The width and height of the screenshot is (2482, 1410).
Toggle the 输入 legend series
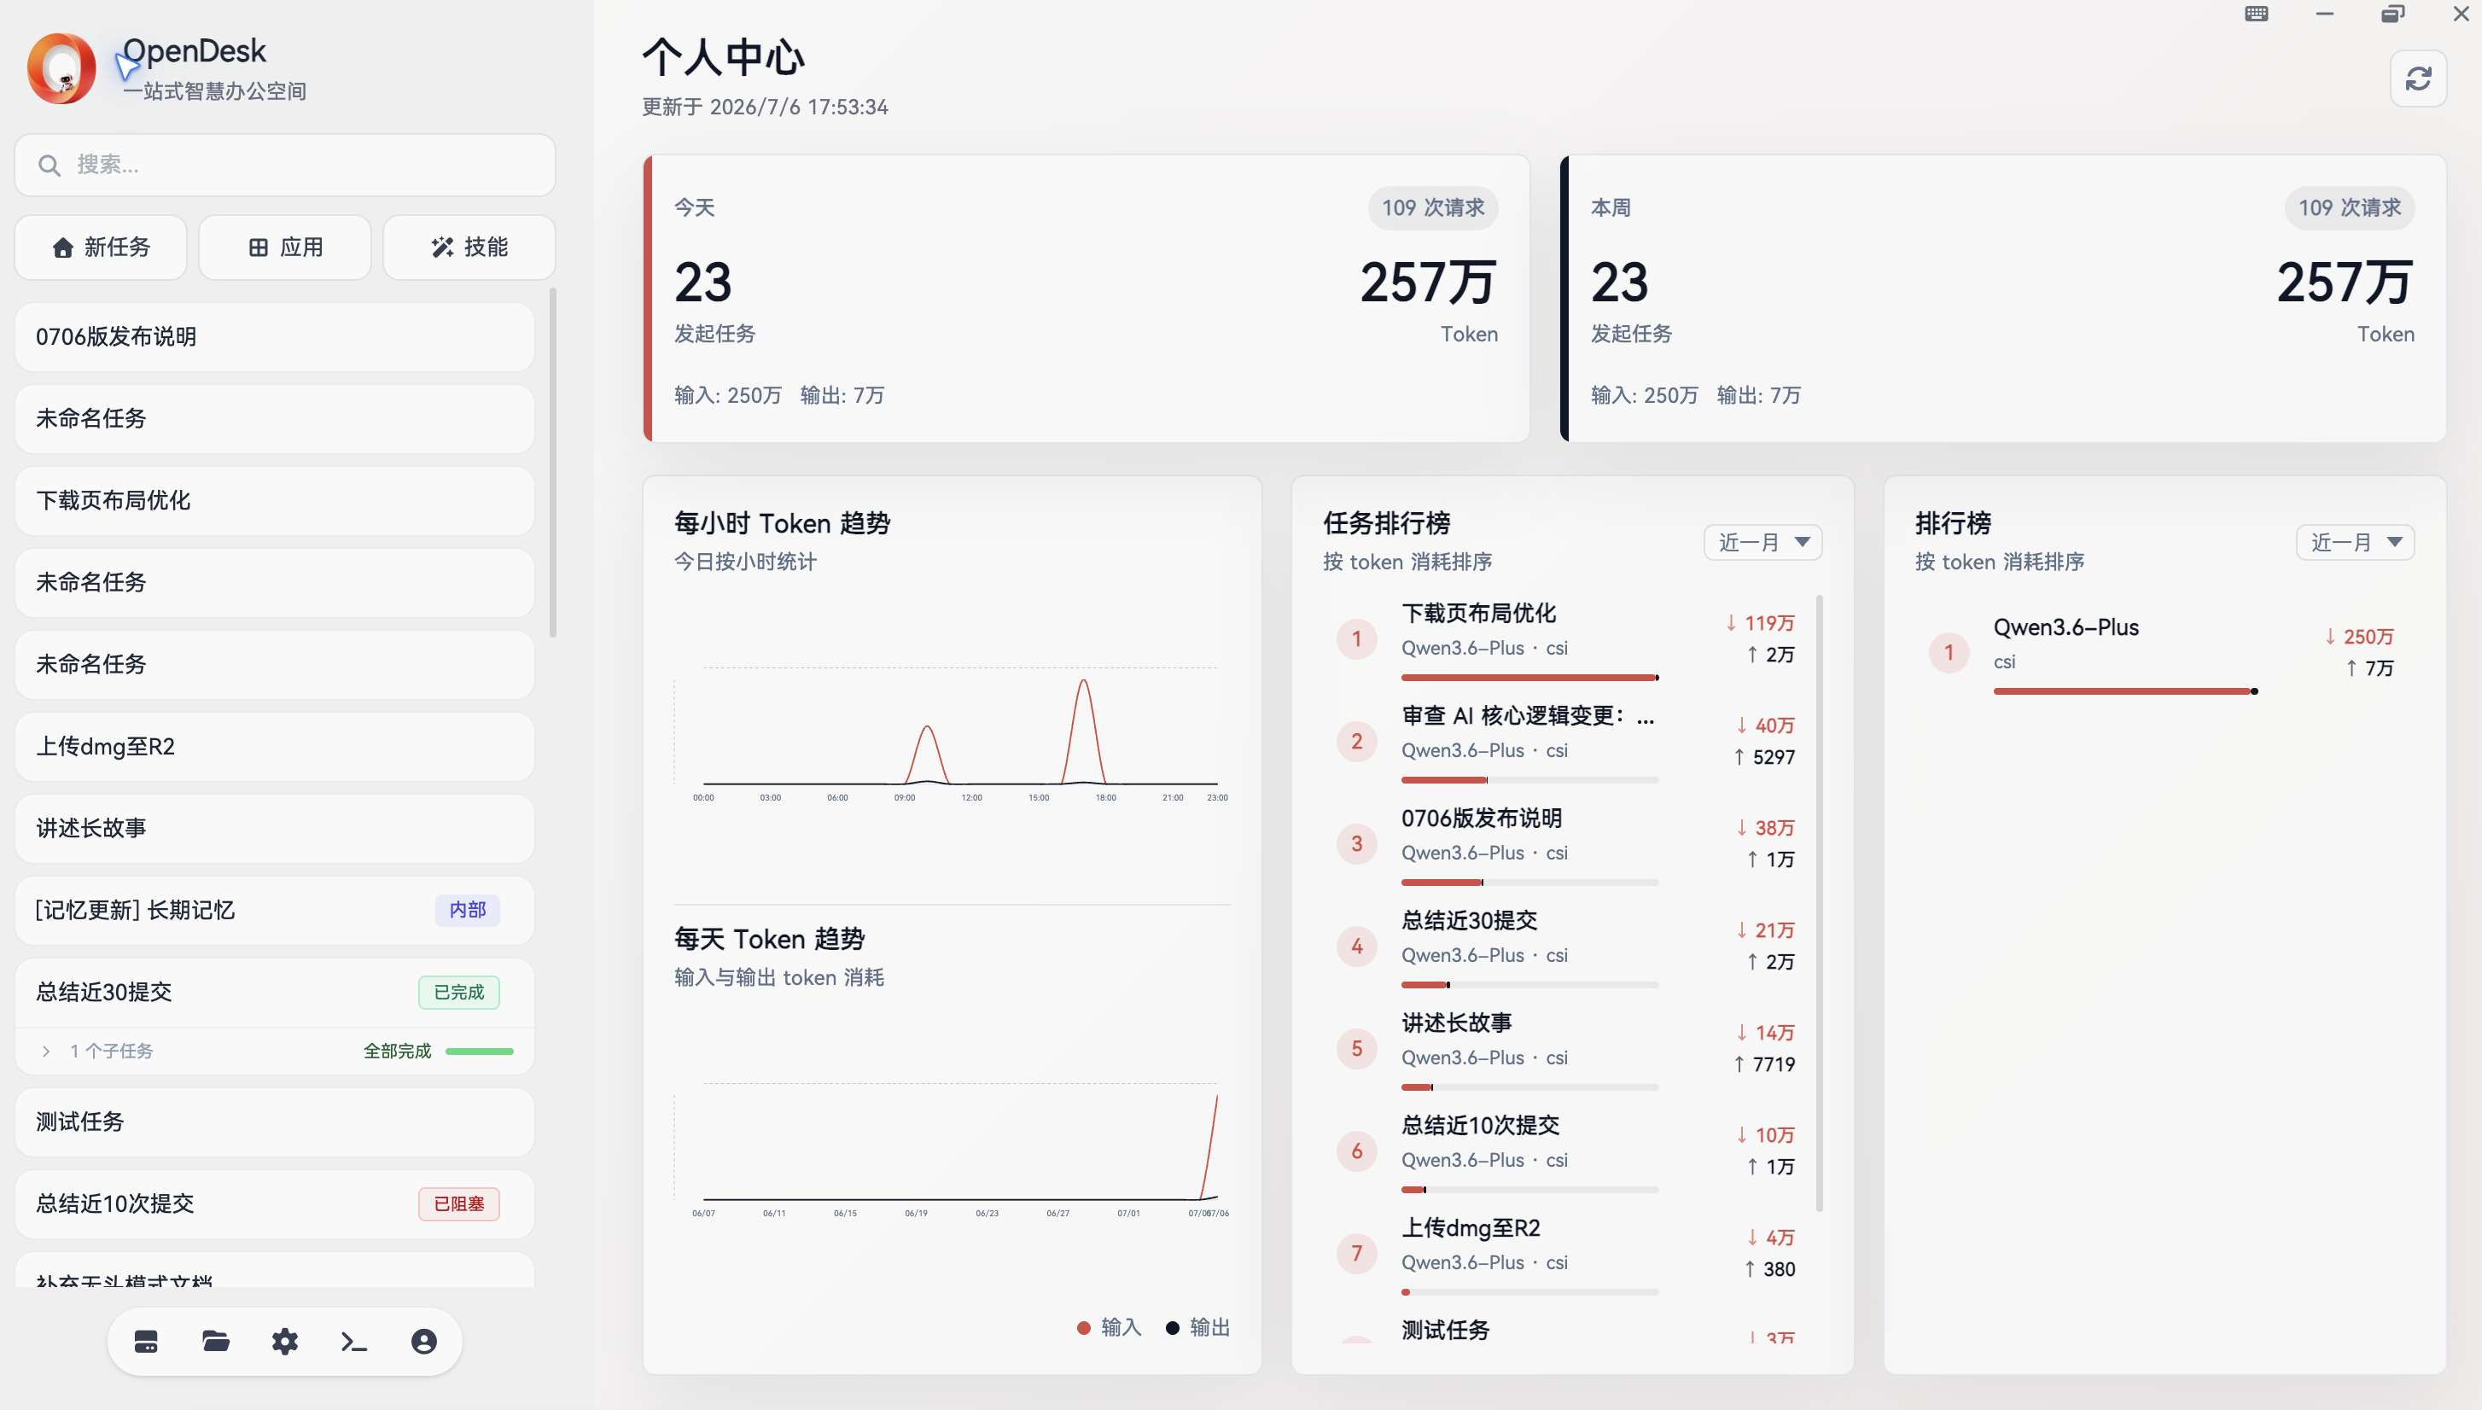click(1109, 1326)
